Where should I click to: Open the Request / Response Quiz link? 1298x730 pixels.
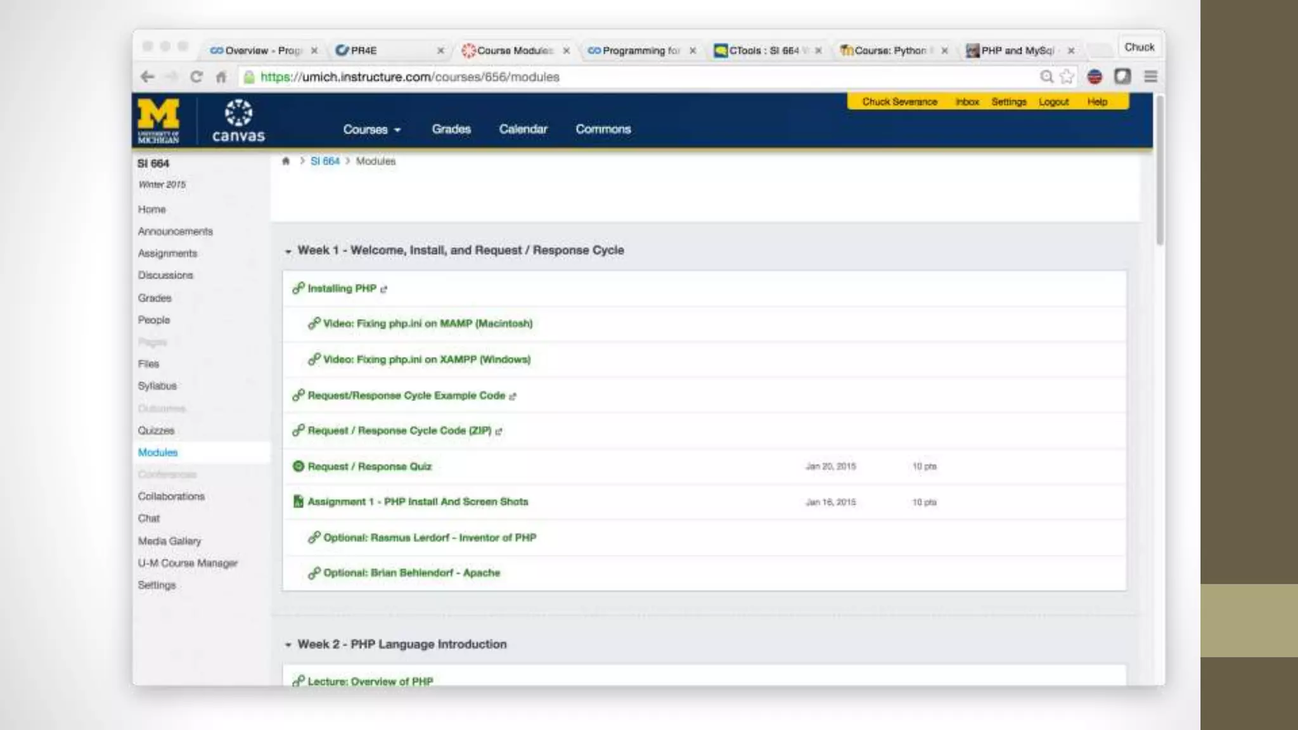pos(369,466)
